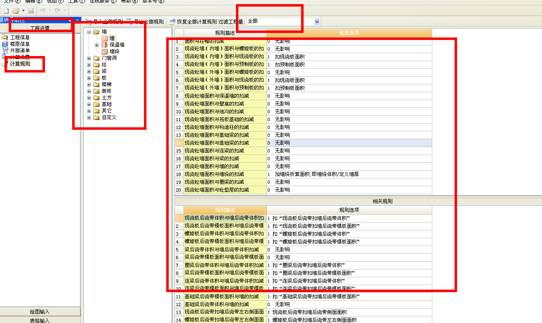The width and height of the screenshot is (542, 323).
Task: Expand the 板 folder
Action: pos(89,78)
